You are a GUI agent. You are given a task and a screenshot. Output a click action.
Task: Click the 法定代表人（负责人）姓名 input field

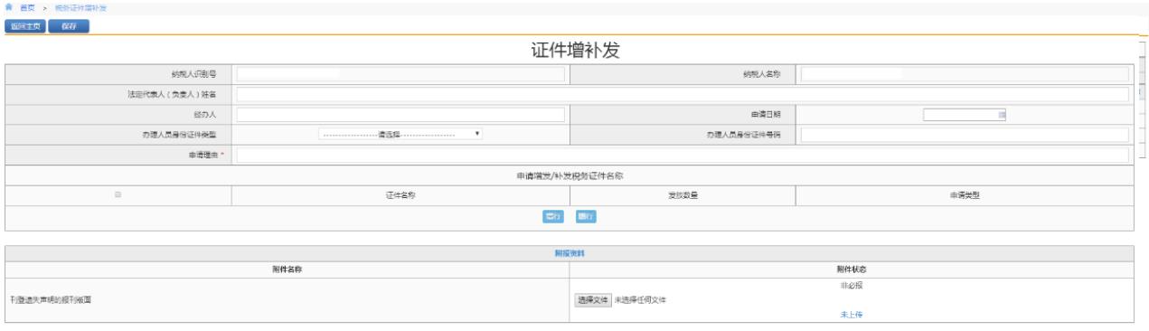tap(683, 94)
